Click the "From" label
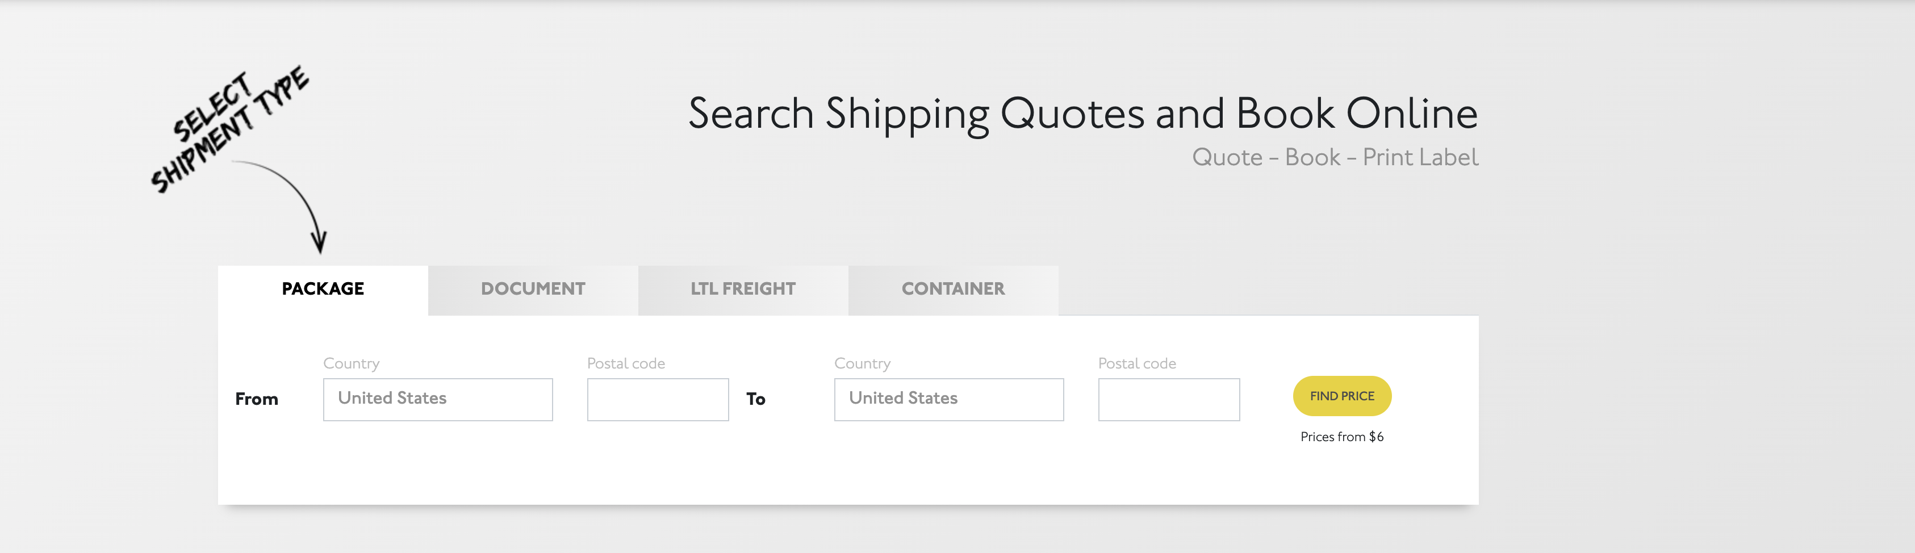 [257, 399]
